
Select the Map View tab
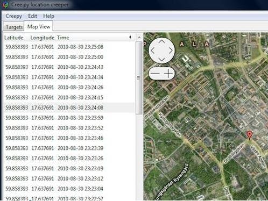pyautogui.click(x=39, y=27)
